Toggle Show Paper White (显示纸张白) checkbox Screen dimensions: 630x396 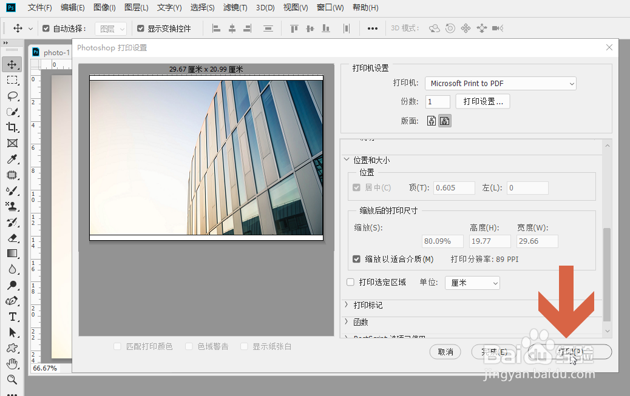pos(244,346)
